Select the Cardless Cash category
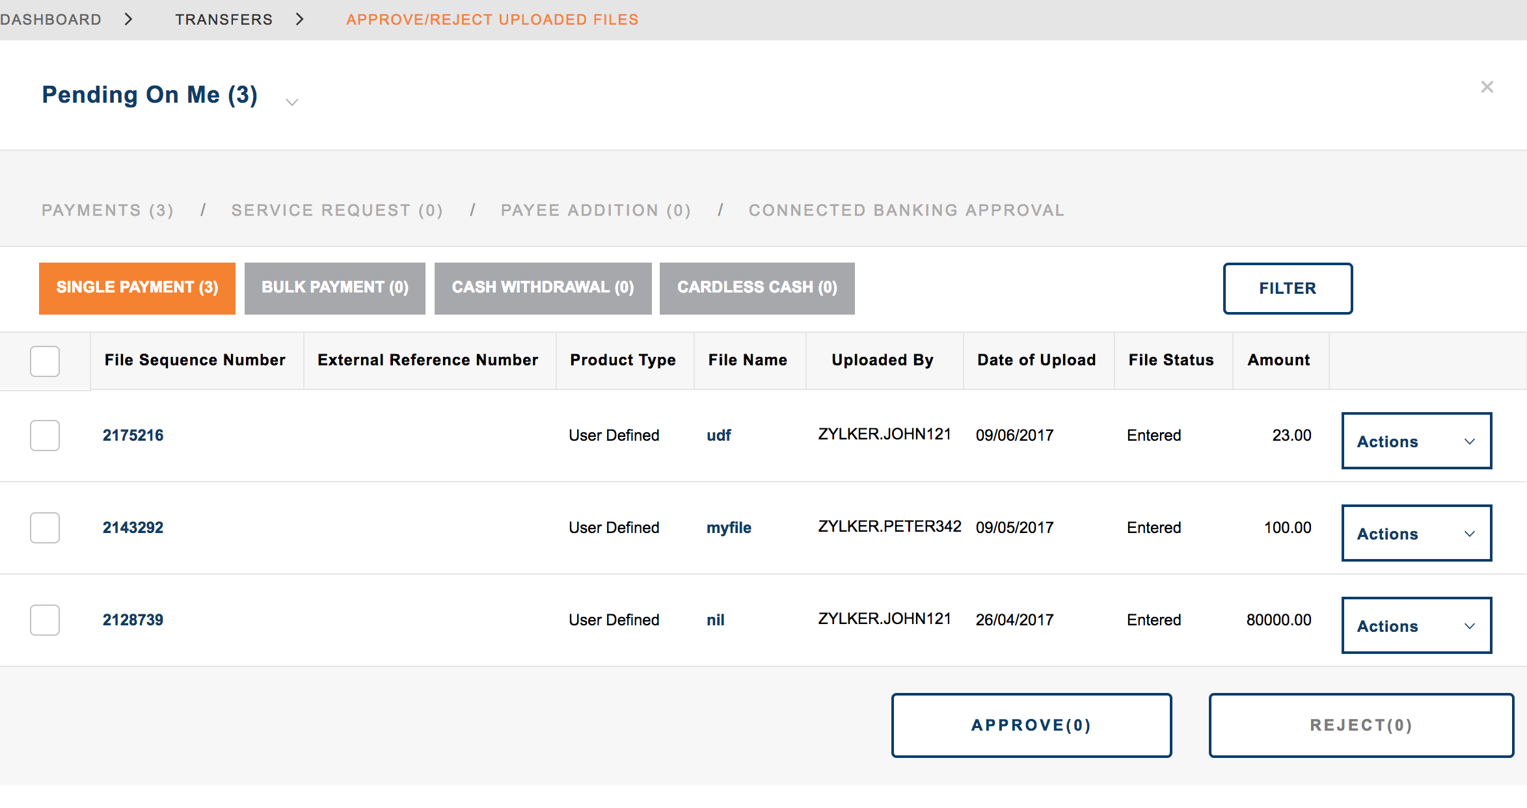The height and width of the screenshot is (808, 1527). coord(757,287)
